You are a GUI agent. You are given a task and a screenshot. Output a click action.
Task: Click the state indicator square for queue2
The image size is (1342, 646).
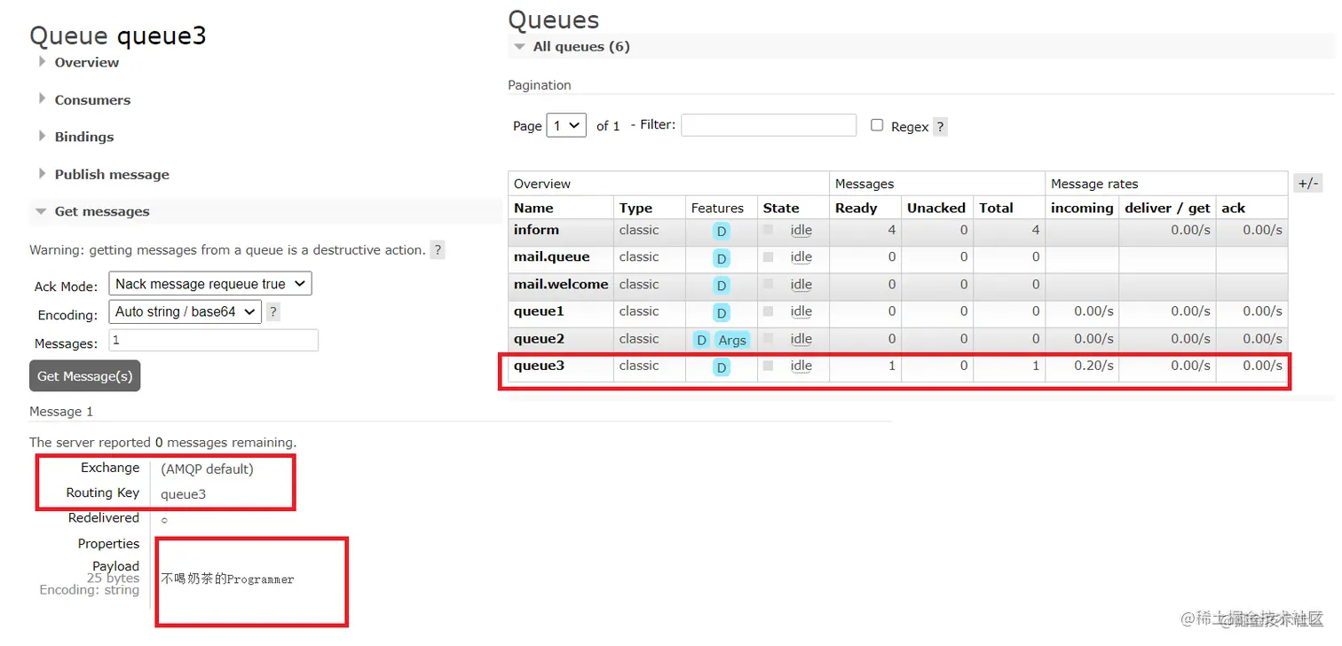click(x=769, y=338)
